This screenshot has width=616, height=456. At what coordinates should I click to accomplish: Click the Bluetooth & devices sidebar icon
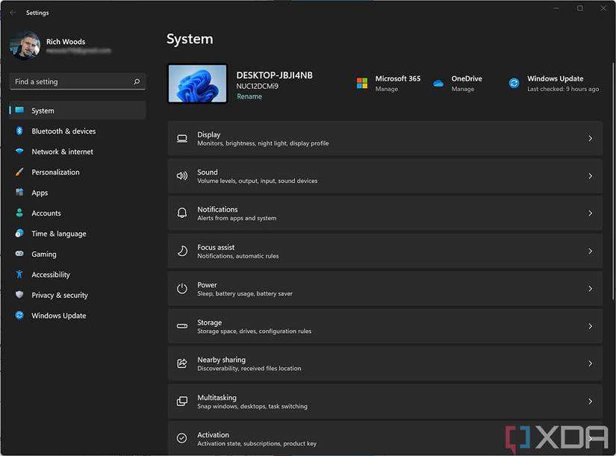[19, 131]
